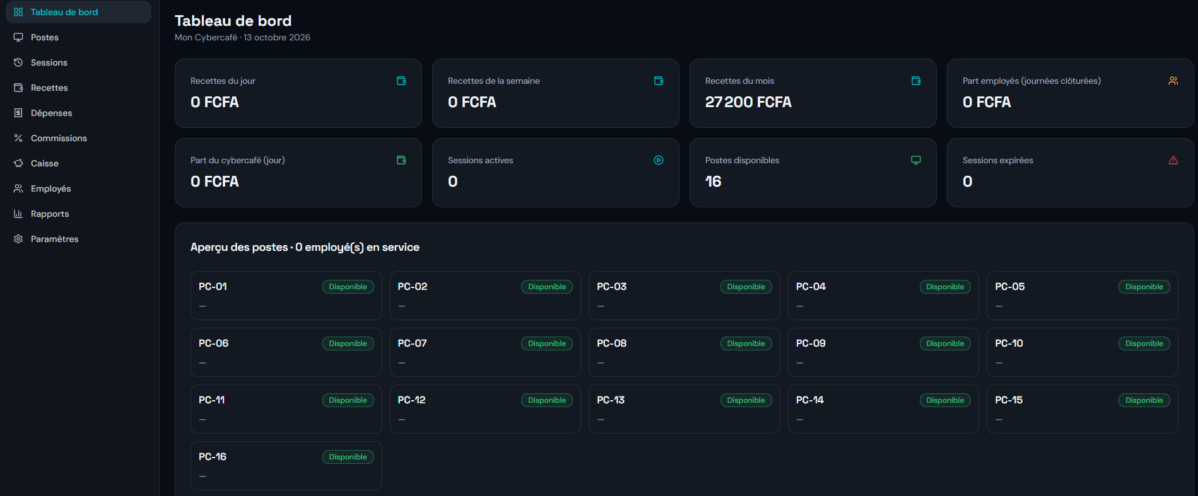Click the PC-14 label
The height and width of the screenshot is (496, 1198).
[810, 400]
